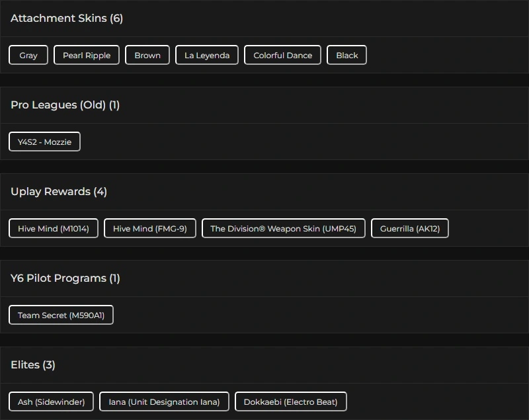529x420 pixels.
Task: Select the Pearl Ripple skin tag
Action: (87, 55)
